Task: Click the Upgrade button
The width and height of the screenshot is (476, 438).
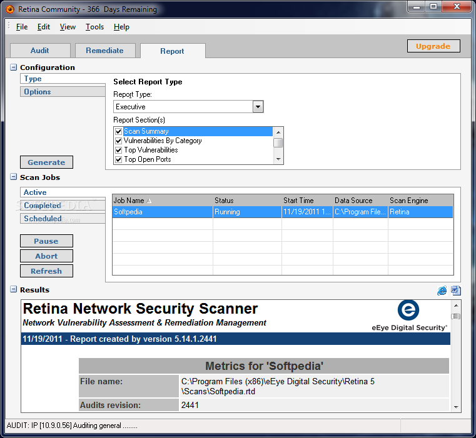Action: (433, 46)
